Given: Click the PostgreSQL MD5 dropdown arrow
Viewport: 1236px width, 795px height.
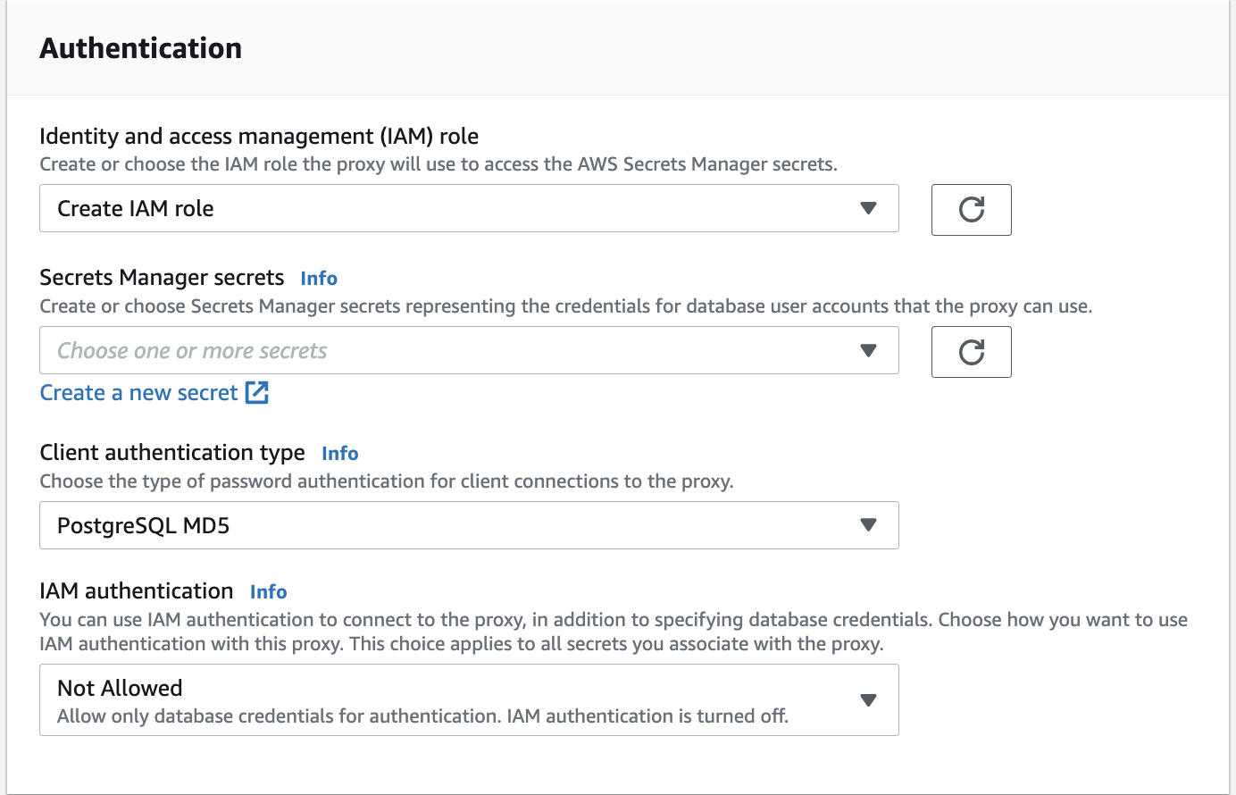Looking at the screenshot, I should [868, 525].
